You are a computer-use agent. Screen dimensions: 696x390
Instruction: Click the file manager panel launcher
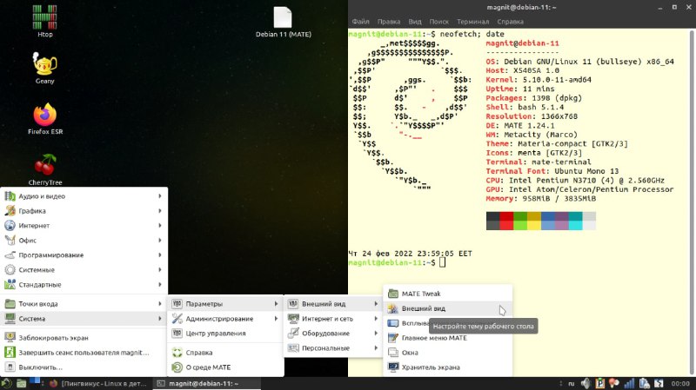click(21, 383)
